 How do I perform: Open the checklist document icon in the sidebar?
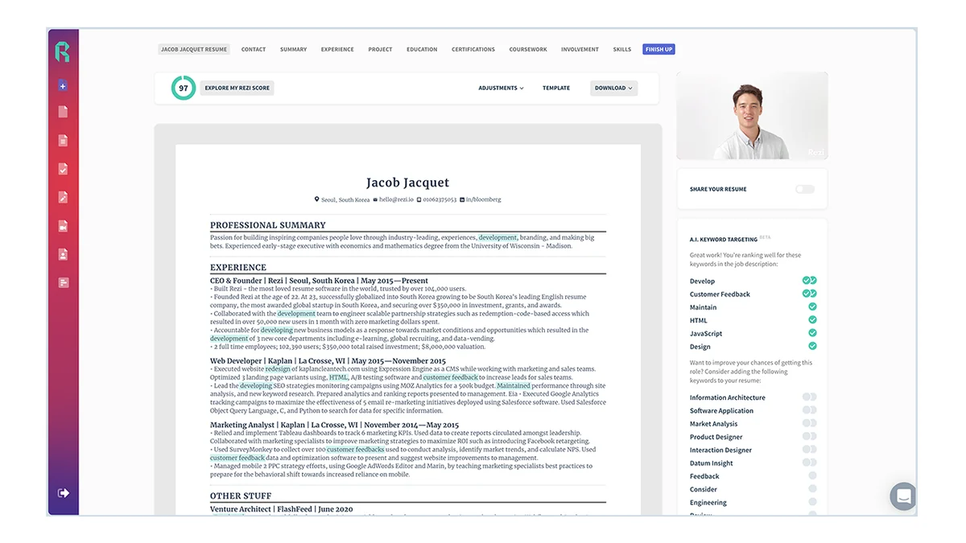pos(63,168)
